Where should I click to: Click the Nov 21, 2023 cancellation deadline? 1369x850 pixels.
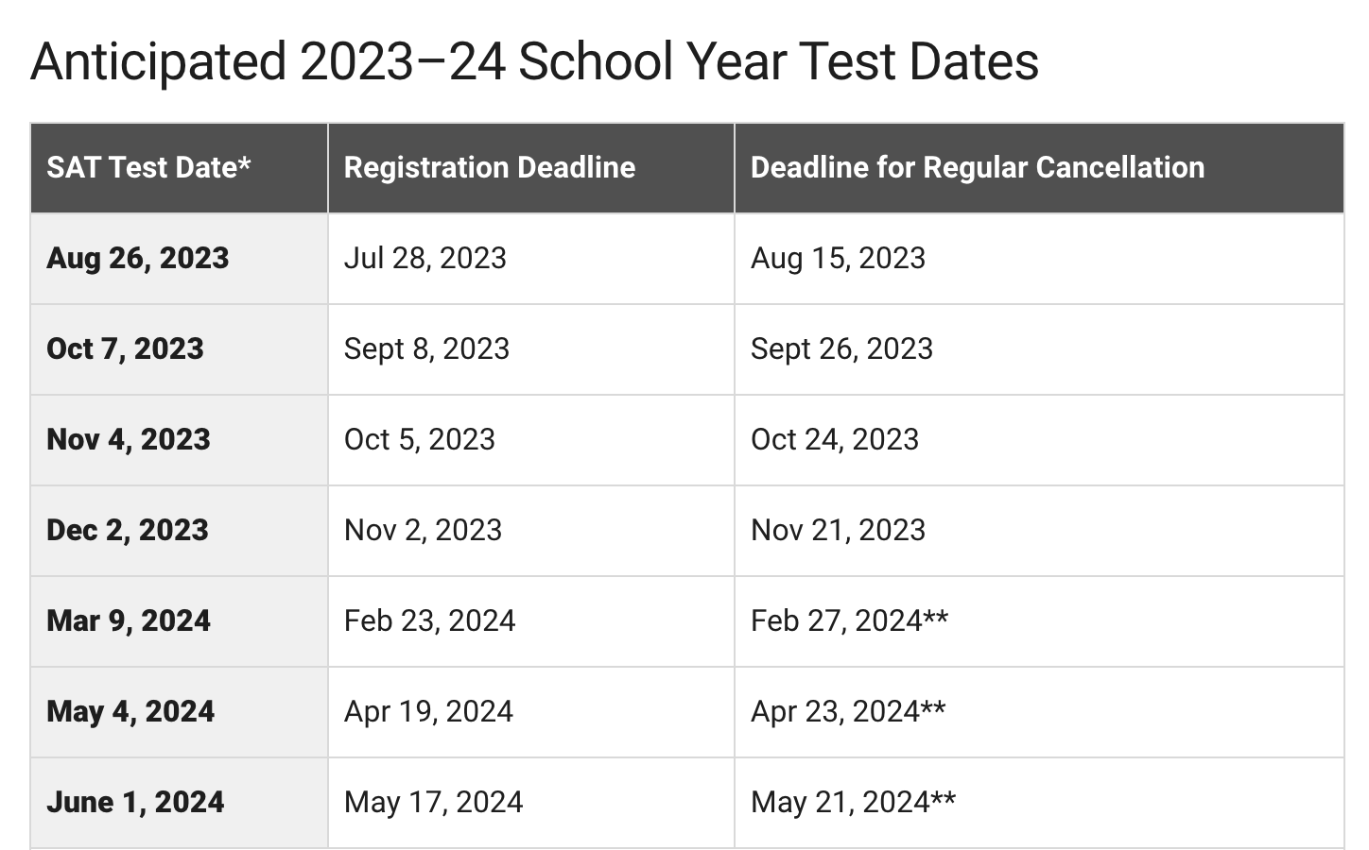tap(838, 530)
